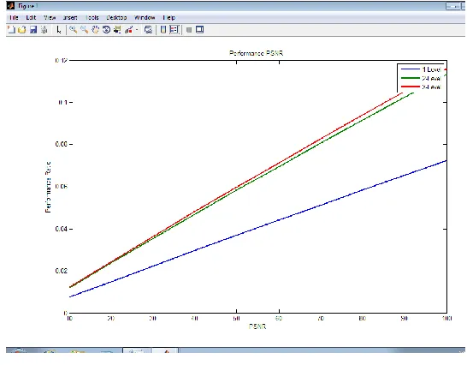Viewport: 467px width, 365px height.
Task: Click the x-axis tick label "50"
Action: click(x=236, y=319)
